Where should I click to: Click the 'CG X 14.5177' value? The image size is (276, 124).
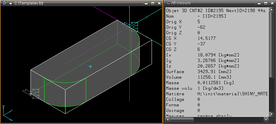[207, 39]
